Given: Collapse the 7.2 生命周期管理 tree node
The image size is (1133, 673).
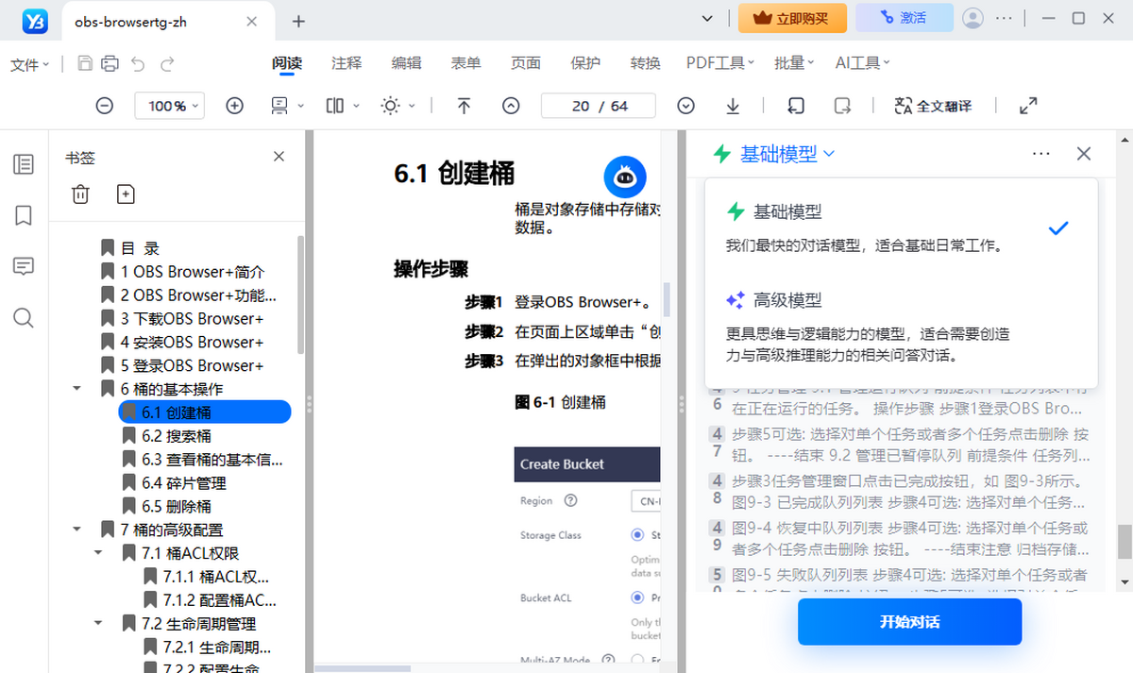Looking at the screenshot, I should [98, 624].
